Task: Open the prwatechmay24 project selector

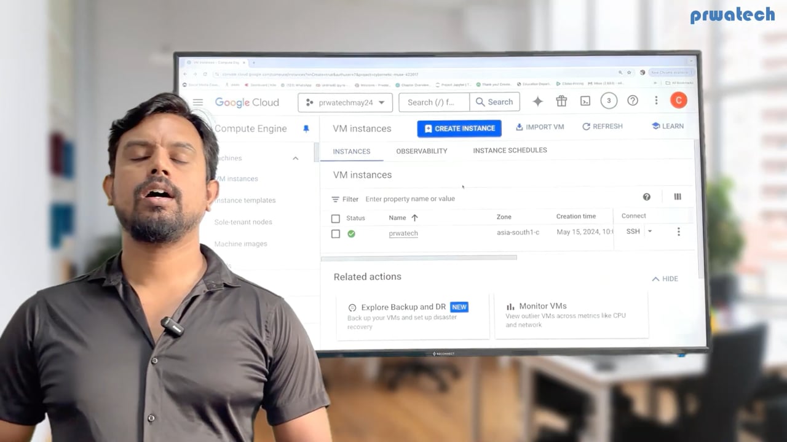Action: [x=345, y=103]
